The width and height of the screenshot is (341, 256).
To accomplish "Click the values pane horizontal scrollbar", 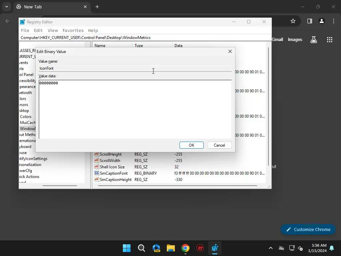I will coord(177,185).
